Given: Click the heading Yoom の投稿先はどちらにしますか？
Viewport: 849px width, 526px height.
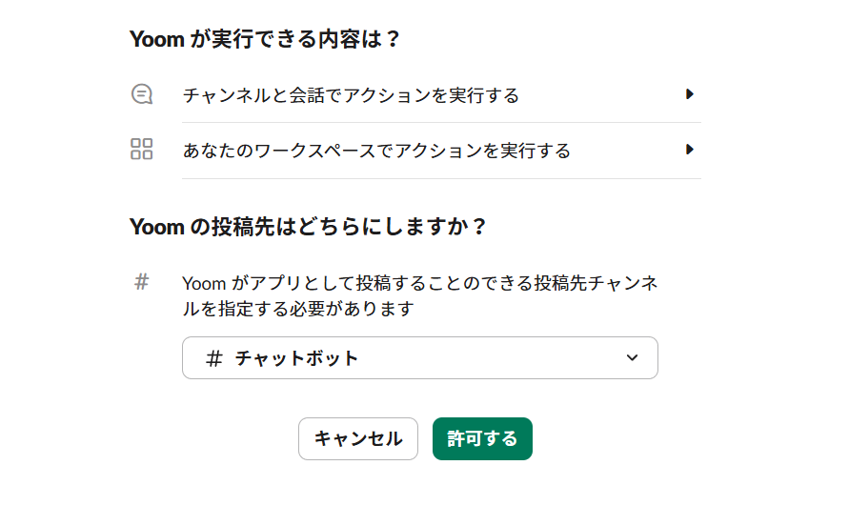Looking at the screenshot, I should (x=308, y=227).
